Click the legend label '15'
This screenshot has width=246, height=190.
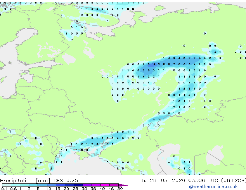(x=57, y=188)
